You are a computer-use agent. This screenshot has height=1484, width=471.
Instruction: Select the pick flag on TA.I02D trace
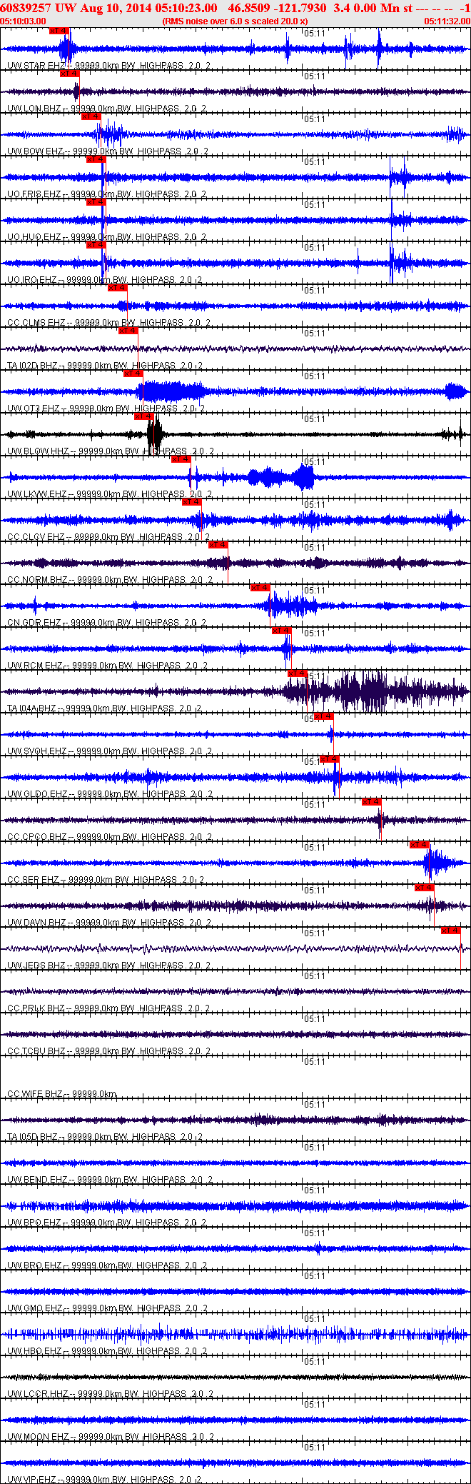pos(128,331)
